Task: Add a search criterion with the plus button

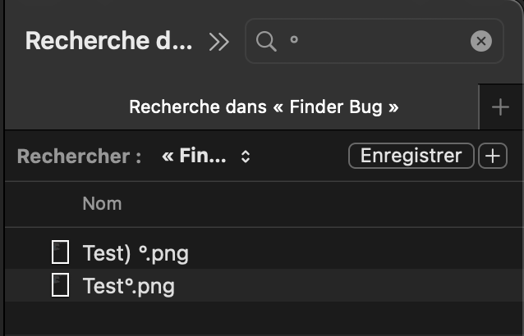Action: tap(492, 156)
